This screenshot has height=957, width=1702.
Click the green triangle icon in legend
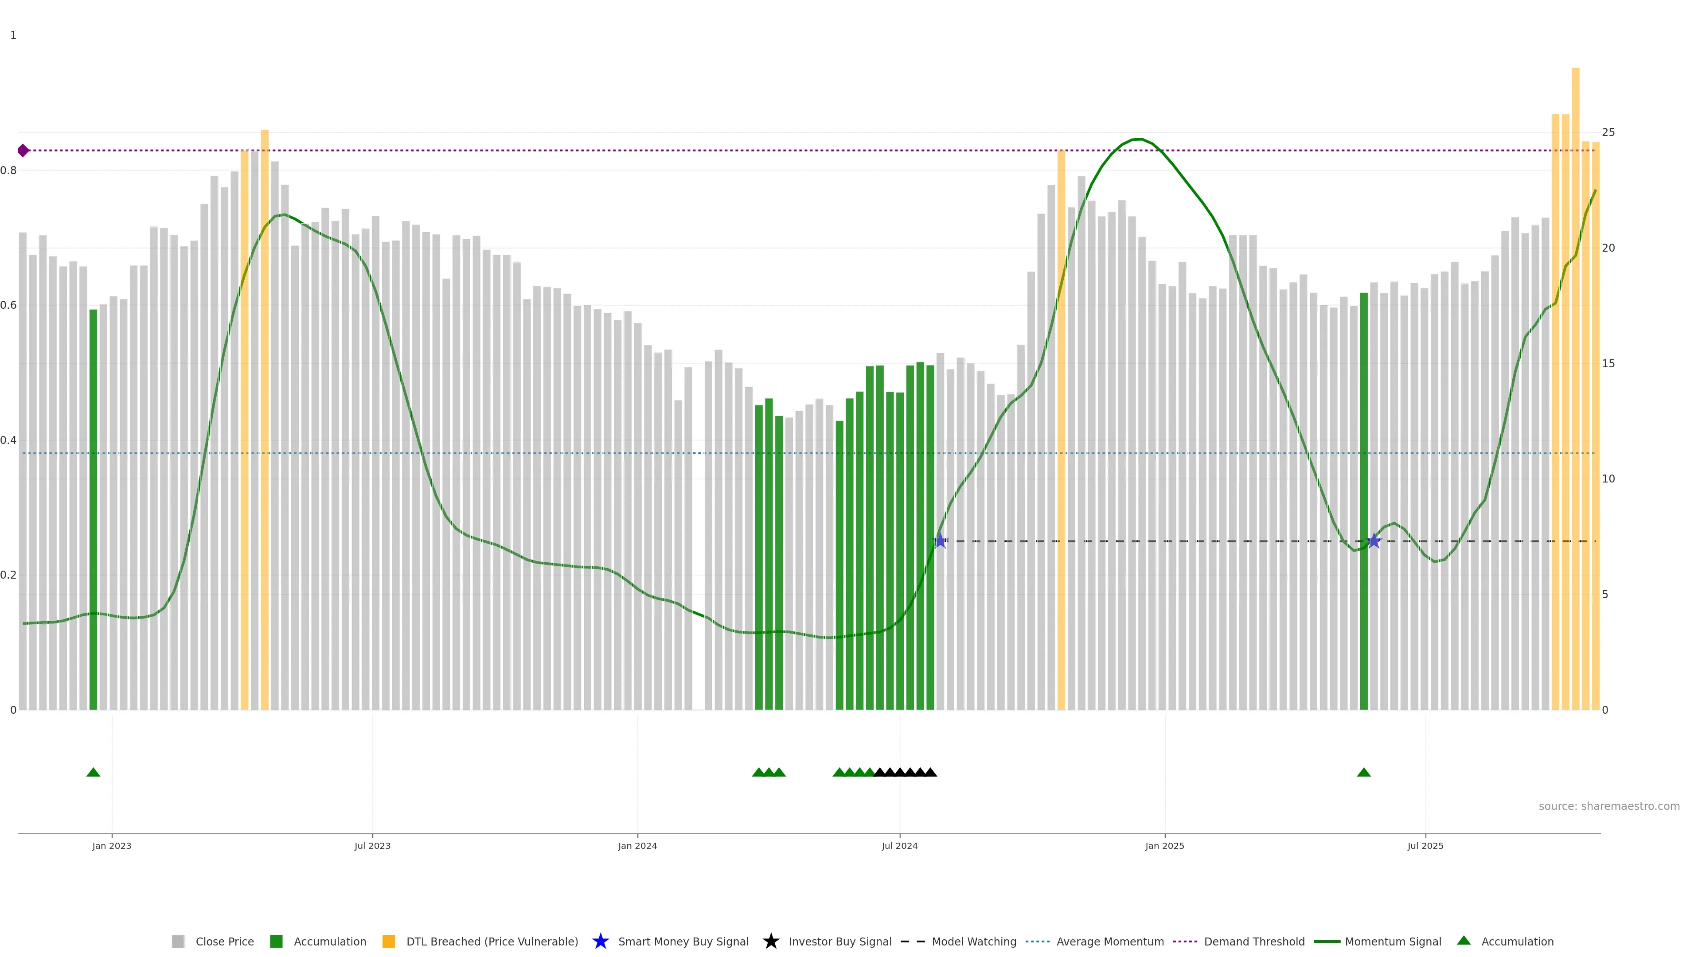point(1464,941)
